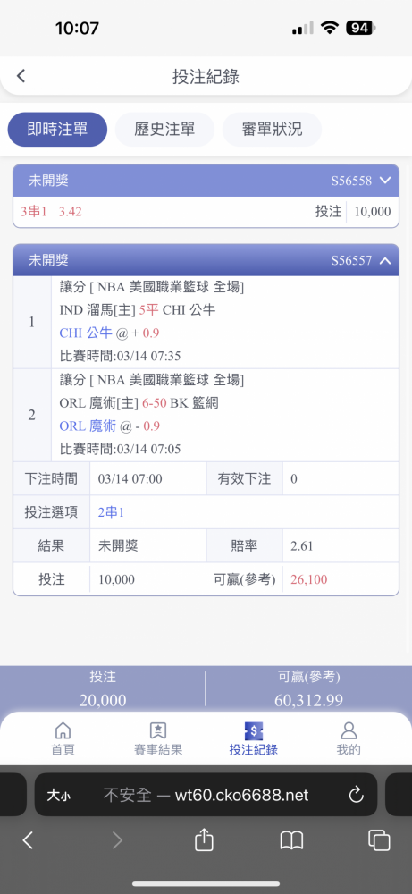This screenshot has width=412, height=894.
Task: Tap the Safari browser back arrow
Action: (28, 839)
